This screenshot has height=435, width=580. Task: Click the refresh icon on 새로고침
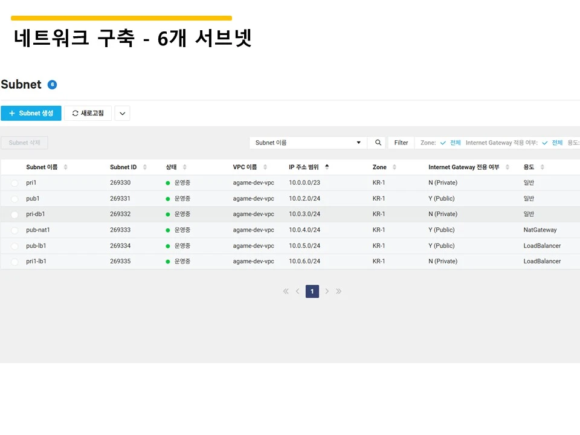(74, 113)
